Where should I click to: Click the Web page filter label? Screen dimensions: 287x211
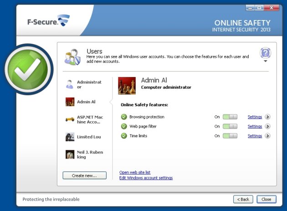coord(143,126)
